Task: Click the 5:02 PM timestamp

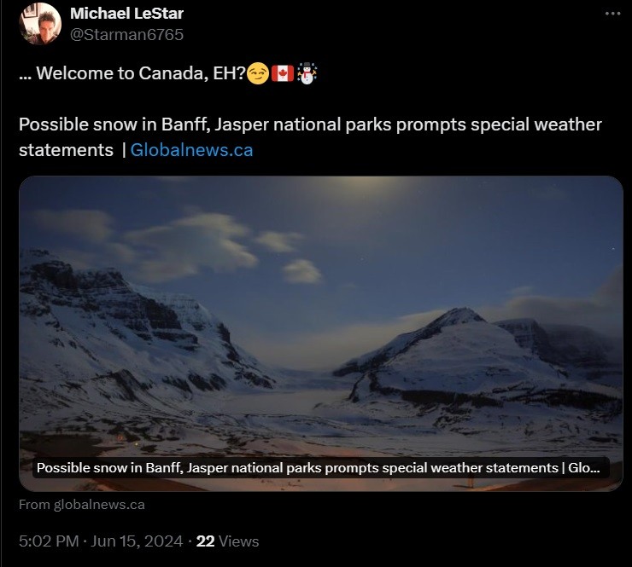Action: (49, 541)
